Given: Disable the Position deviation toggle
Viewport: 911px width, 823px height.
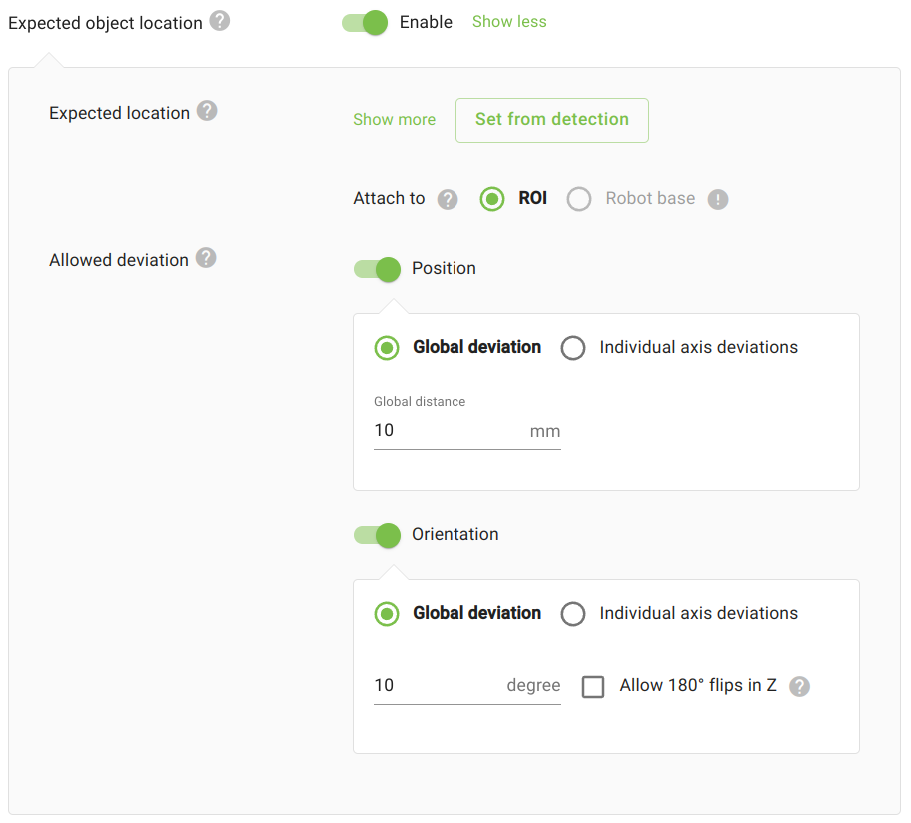Looking at the screenshot, I should click(x=377, y=268).
